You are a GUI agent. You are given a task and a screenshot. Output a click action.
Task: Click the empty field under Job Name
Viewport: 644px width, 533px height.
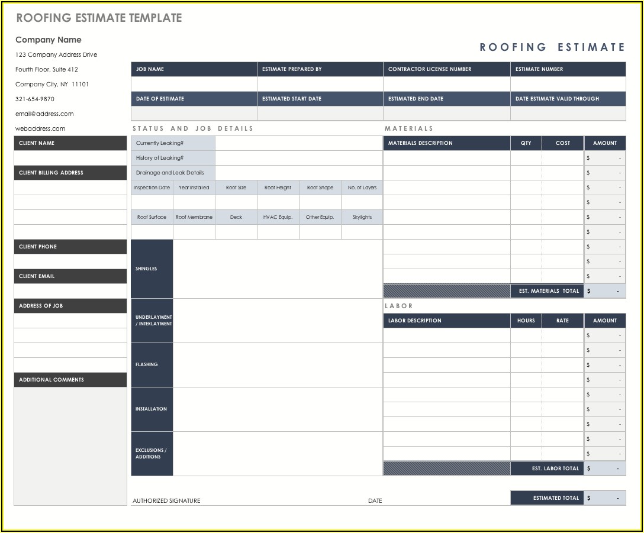point(194,84)
